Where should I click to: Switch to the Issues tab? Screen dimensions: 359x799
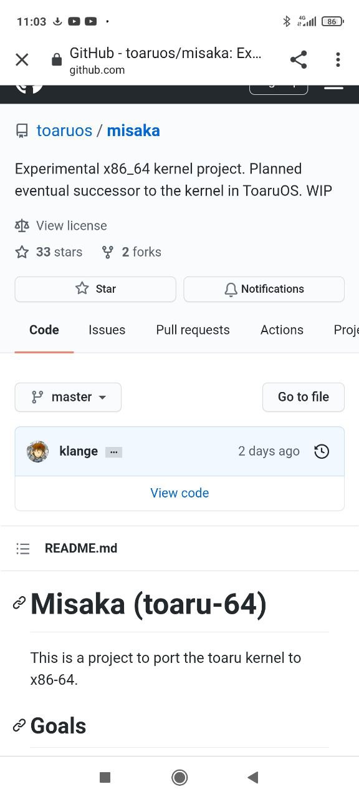107,330
